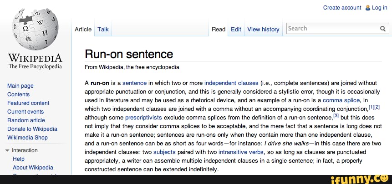
Task: Focus the Search input field
Action: tap(331, 29)
